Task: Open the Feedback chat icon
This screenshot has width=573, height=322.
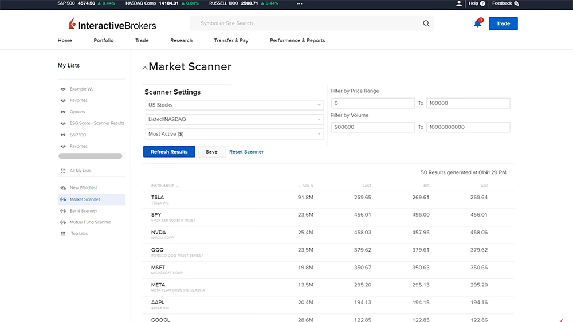Action: 516,3
